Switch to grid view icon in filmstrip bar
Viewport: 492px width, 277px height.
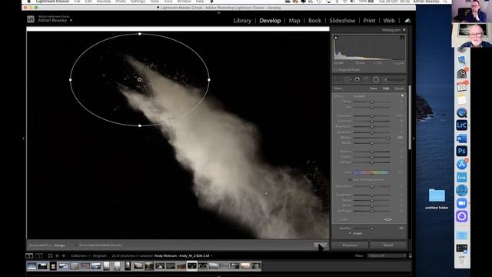click(50, 256)
